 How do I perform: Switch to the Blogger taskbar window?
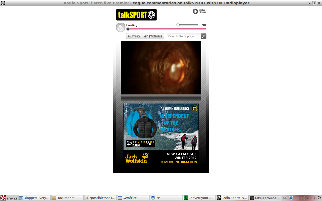point(34,198)
